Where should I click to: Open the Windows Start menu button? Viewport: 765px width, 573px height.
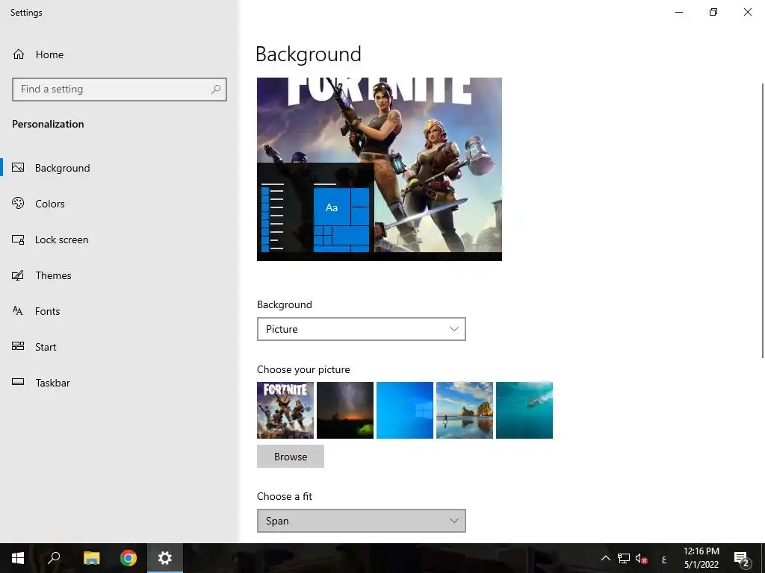18,558
